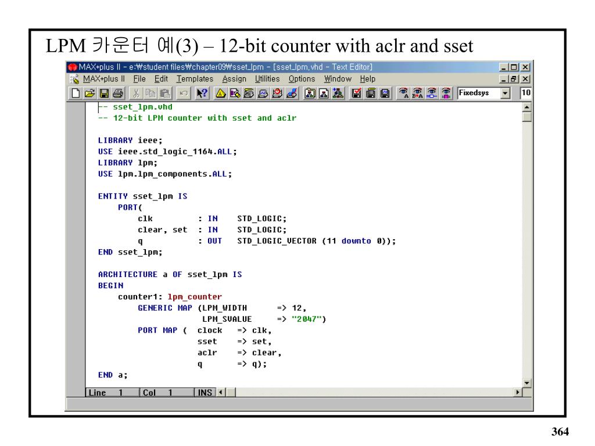Click the Cut scissors icon

[136, 93]
